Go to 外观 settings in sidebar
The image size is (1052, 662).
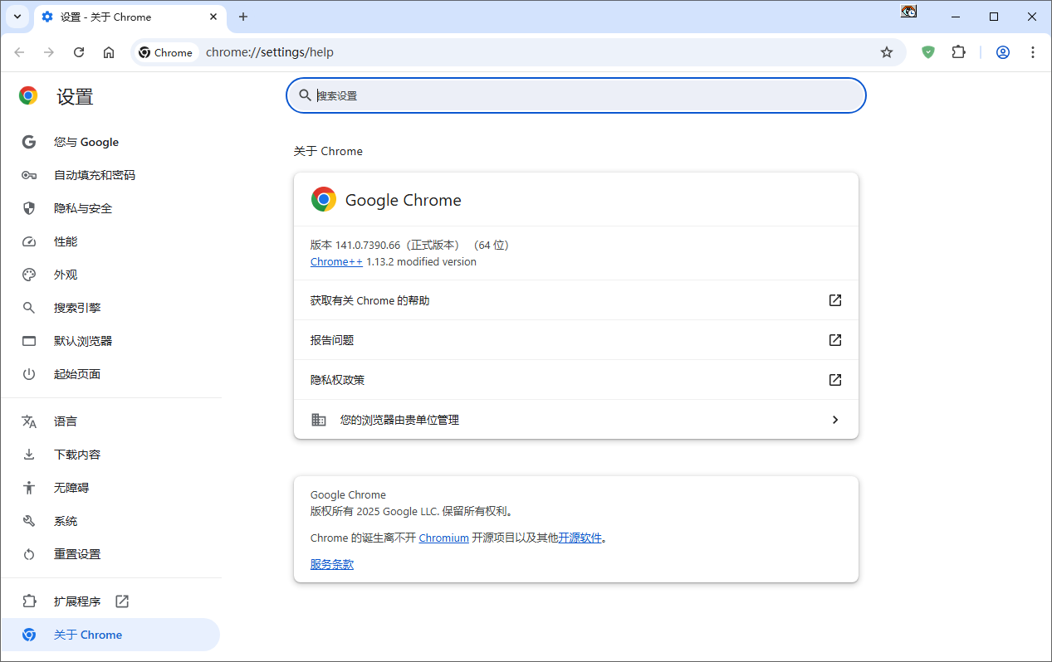pyautogui.click(x=66, y=275)
